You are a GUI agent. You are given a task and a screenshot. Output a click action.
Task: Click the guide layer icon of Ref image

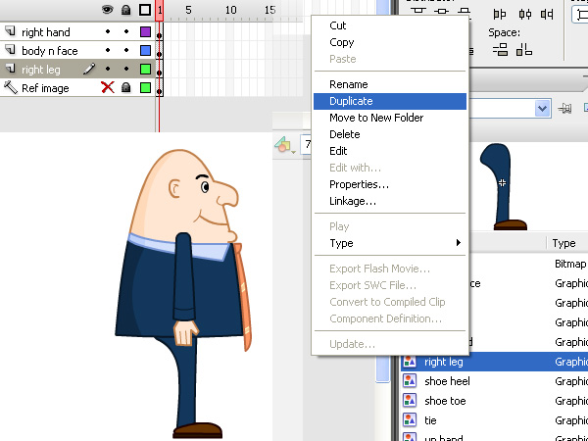click(11, 88)
